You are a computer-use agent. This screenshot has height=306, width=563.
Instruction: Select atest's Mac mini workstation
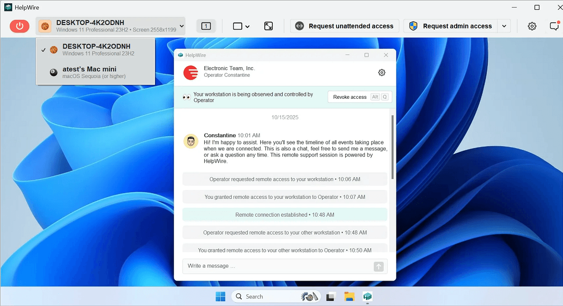pos(94,72)
